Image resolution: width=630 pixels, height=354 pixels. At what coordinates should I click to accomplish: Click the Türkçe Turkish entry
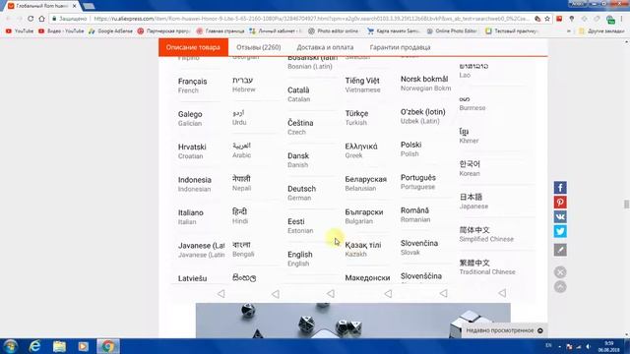click(x=356, y=117)
